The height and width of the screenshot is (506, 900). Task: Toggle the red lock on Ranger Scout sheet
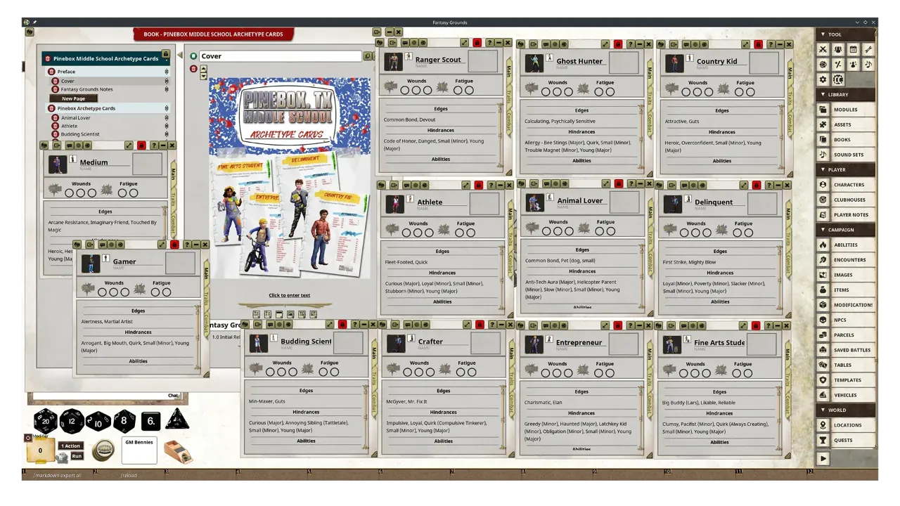(x=477, y=43)
